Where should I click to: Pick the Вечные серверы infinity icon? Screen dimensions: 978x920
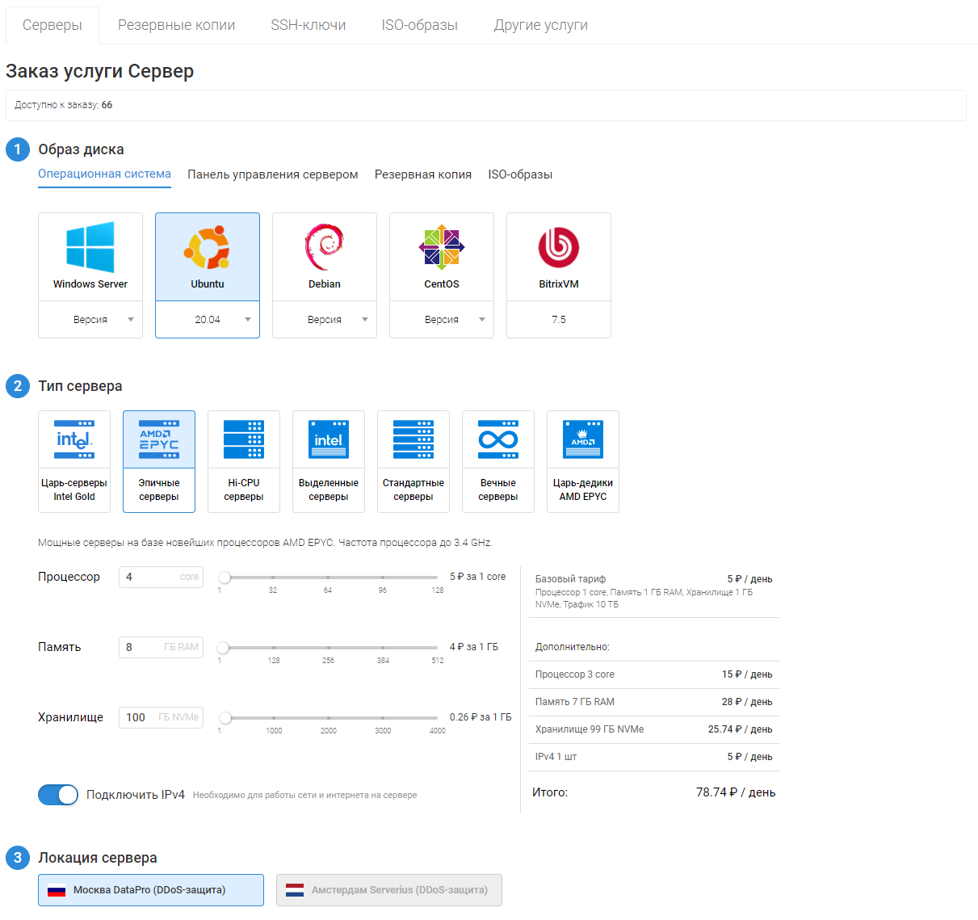(498, 440)
